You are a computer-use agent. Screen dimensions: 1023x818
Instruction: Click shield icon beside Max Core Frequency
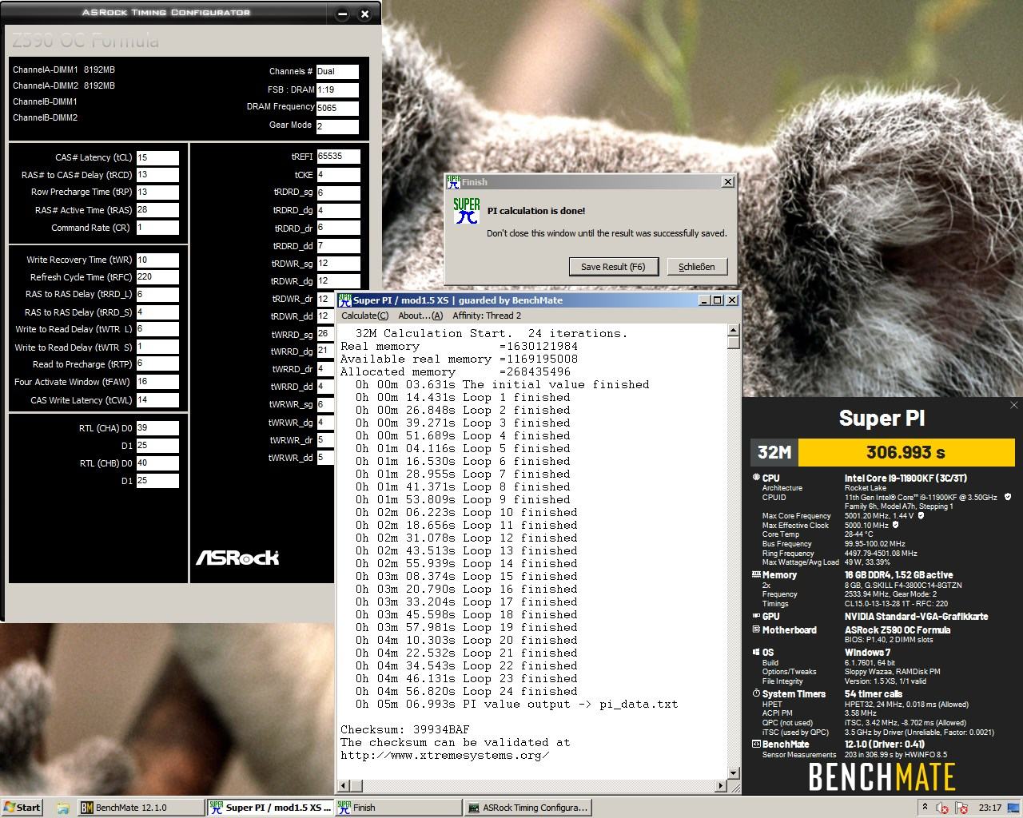tap(921, 515)
